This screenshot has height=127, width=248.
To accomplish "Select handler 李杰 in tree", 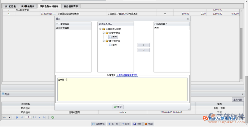I will coord(114,45).
